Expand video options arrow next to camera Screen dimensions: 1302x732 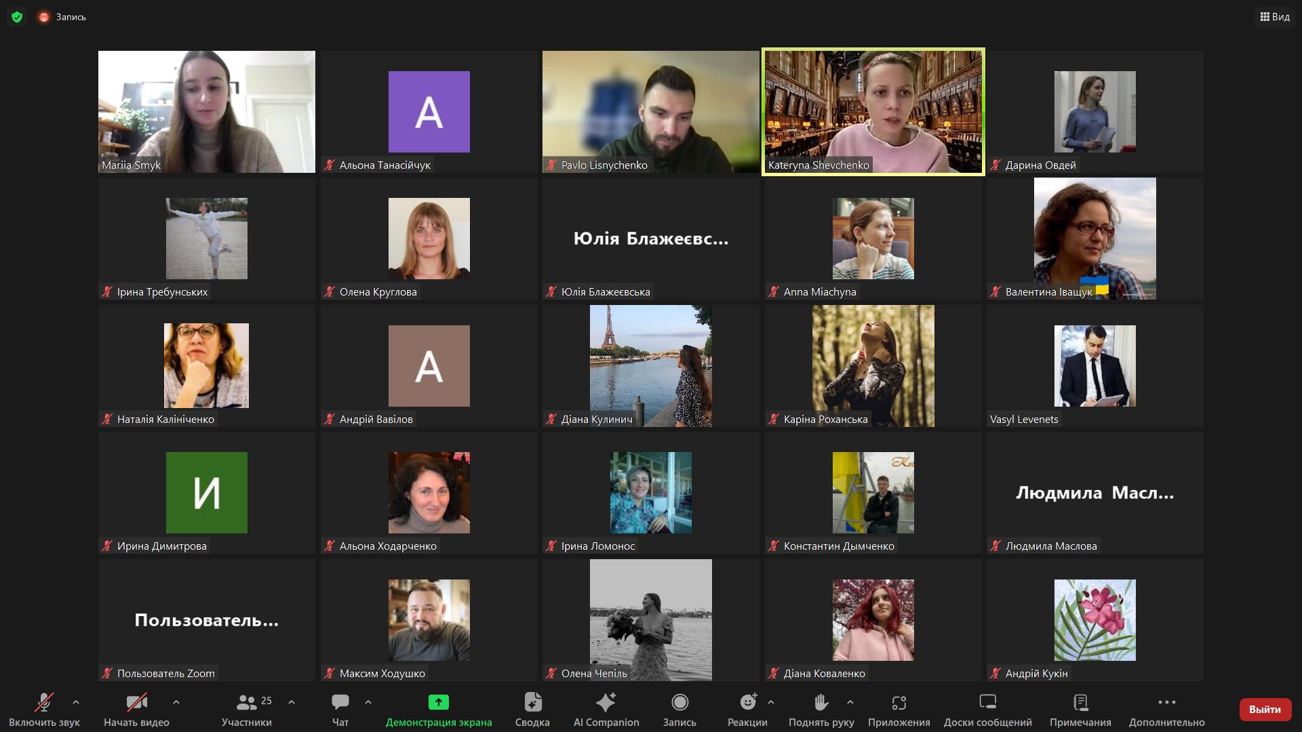[x=176, y=702]
